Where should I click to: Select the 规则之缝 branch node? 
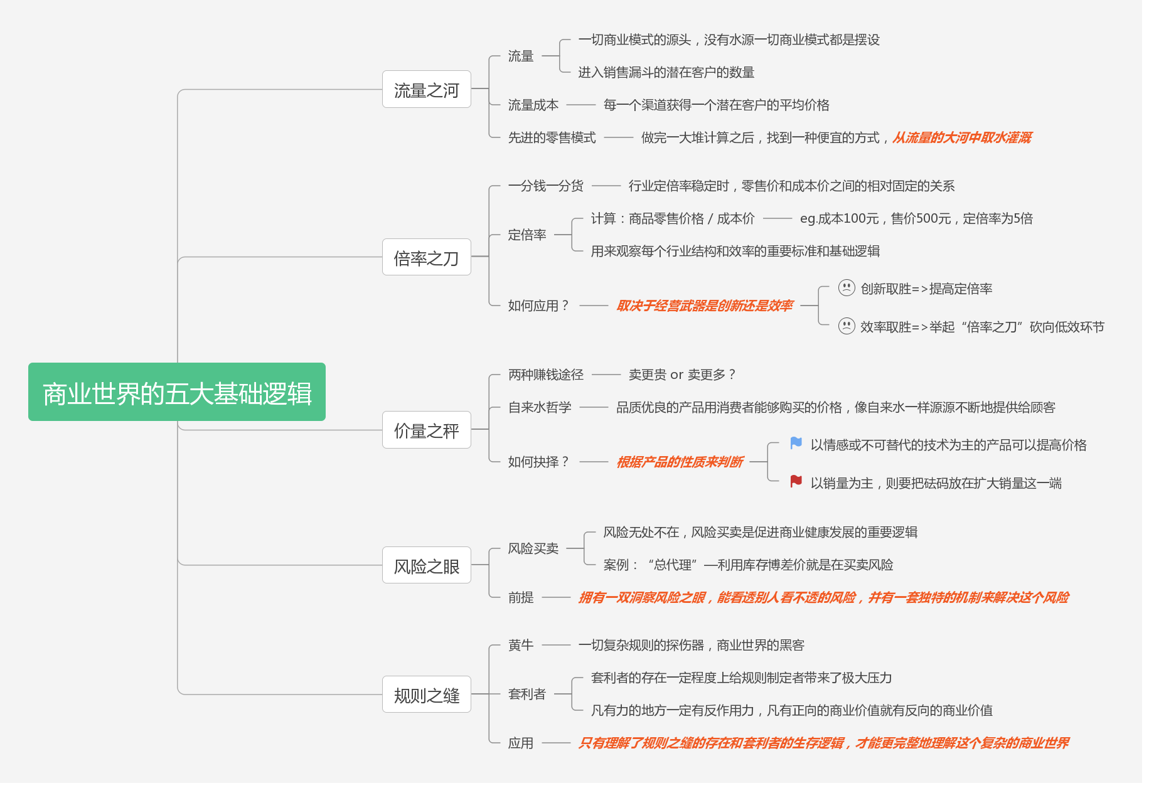[x=427, y=695]
